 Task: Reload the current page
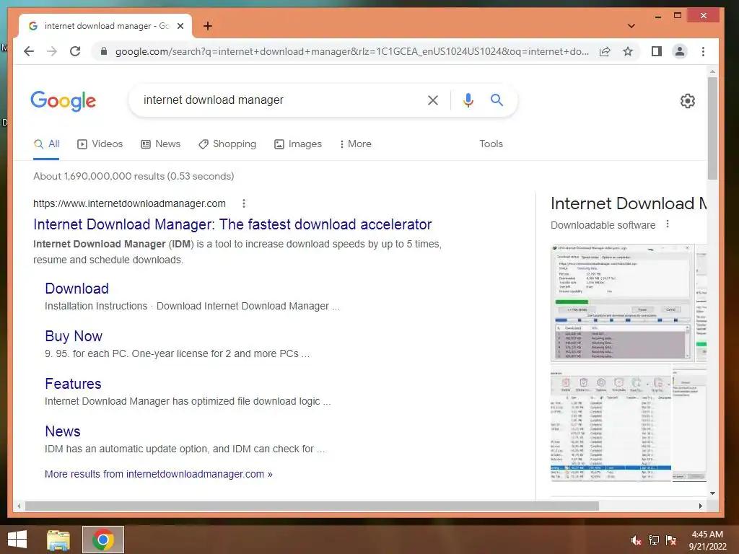click(75, 51)
